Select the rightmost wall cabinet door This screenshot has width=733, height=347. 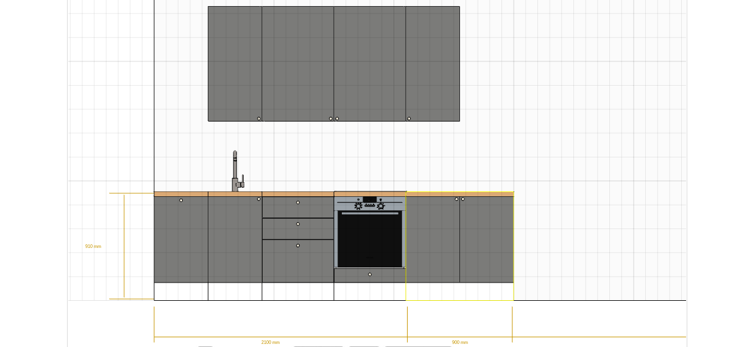pos(433,64)
